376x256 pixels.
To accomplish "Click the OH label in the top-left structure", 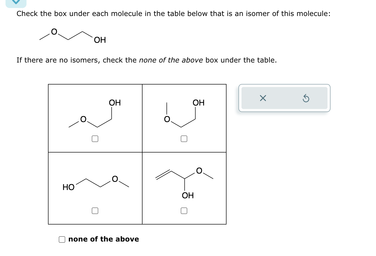I will pyautogui.click(x=115, y=102).
